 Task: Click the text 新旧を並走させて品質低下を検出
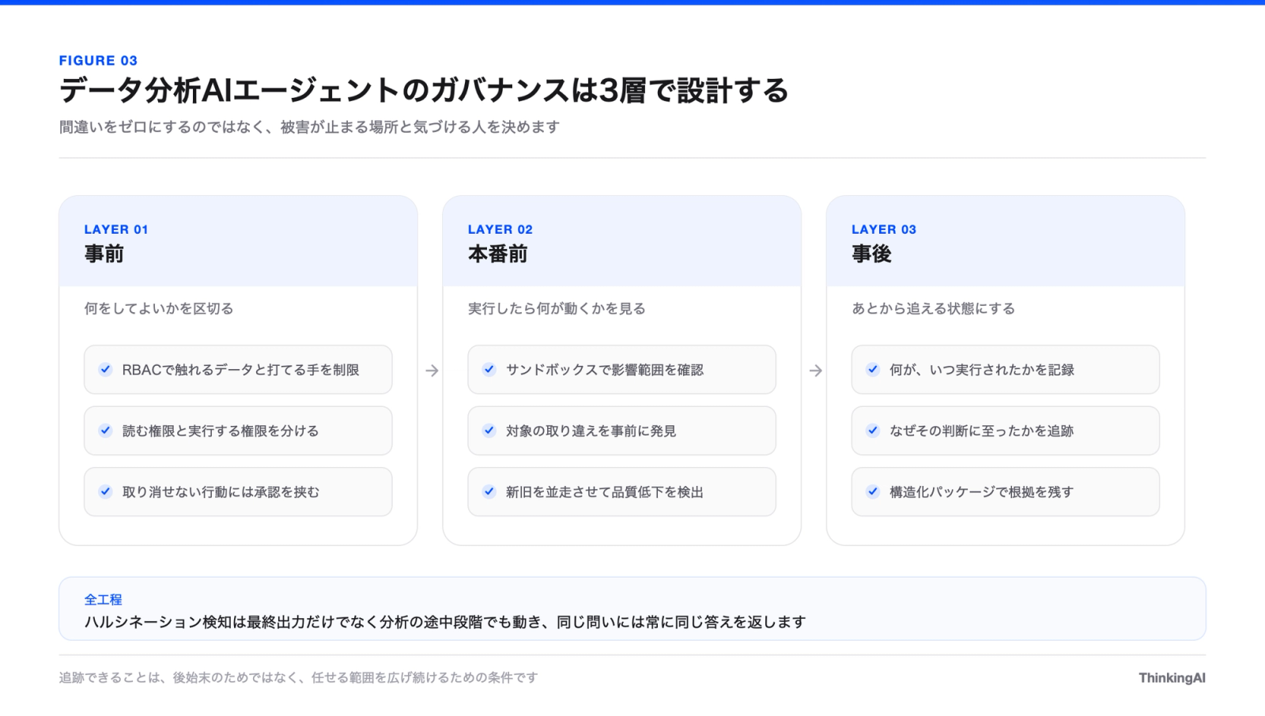[605, 492]
